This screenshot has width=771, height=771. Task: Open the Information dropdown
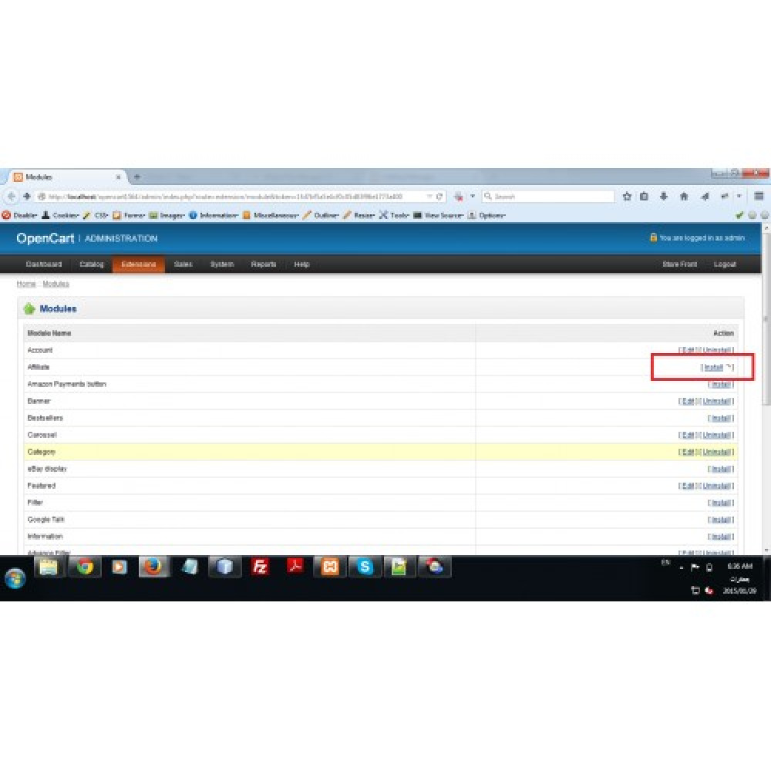click(214, 215)
